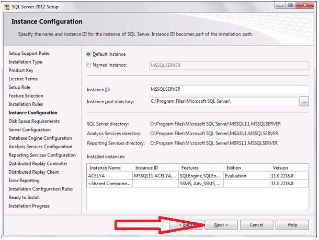Click the MSSQL11.ACELYA instance ID cell
Screen dimensions: 319x240
pyautogui.click(x=155, y=176)
